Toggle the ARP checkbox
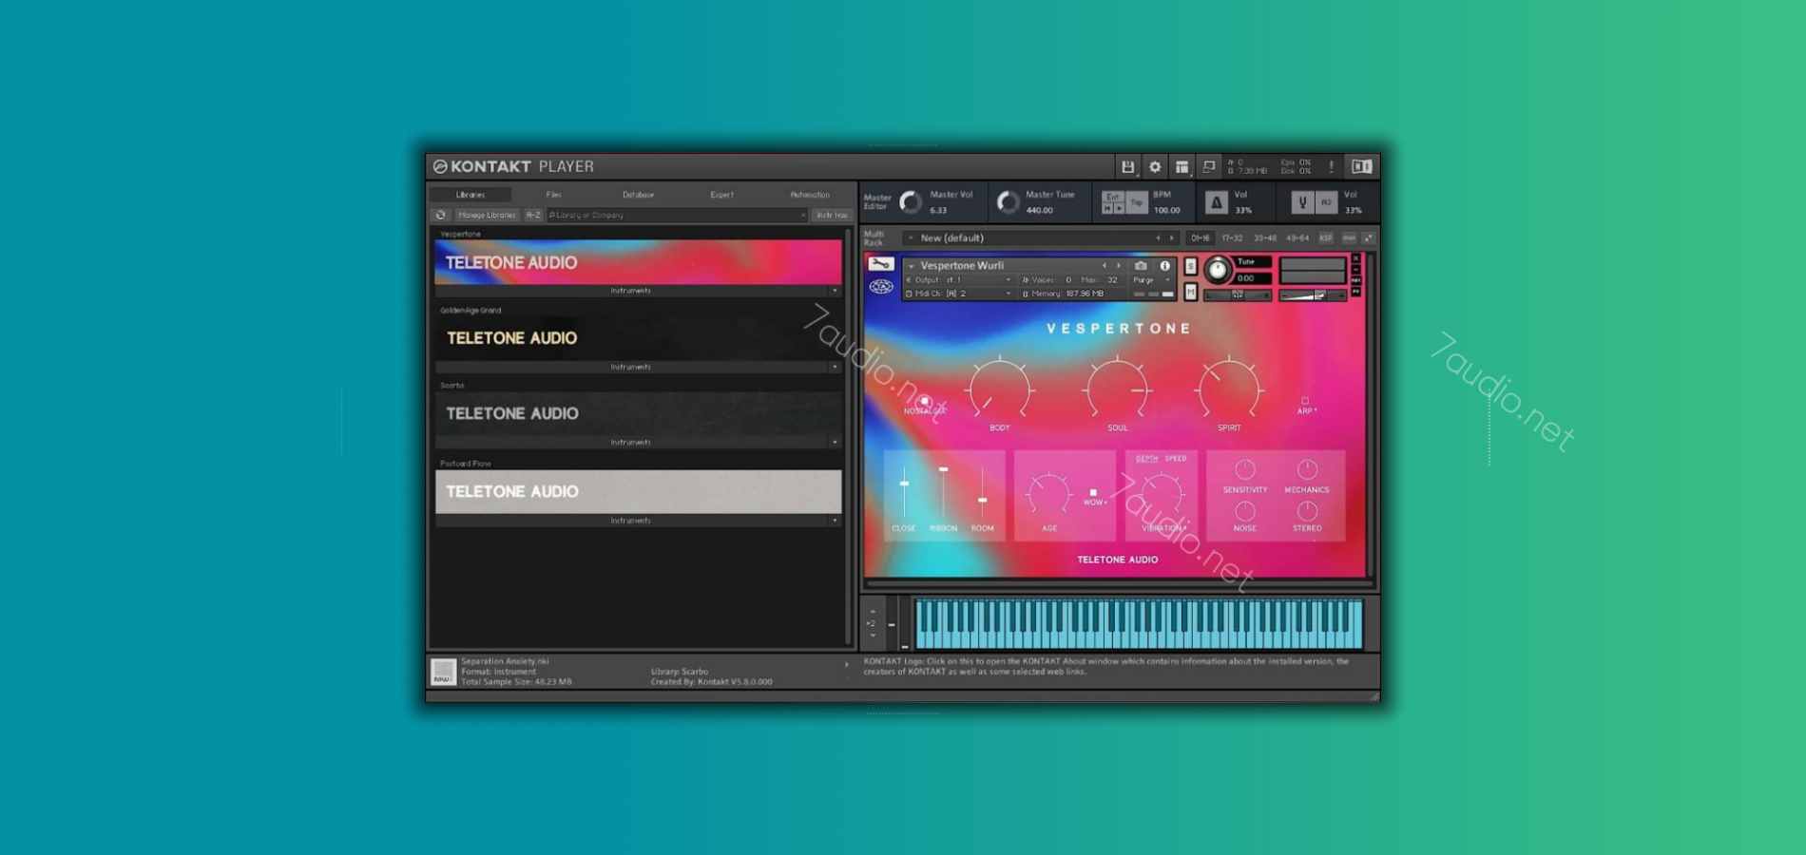The image size is (1806, 855). pos(1305,401)
